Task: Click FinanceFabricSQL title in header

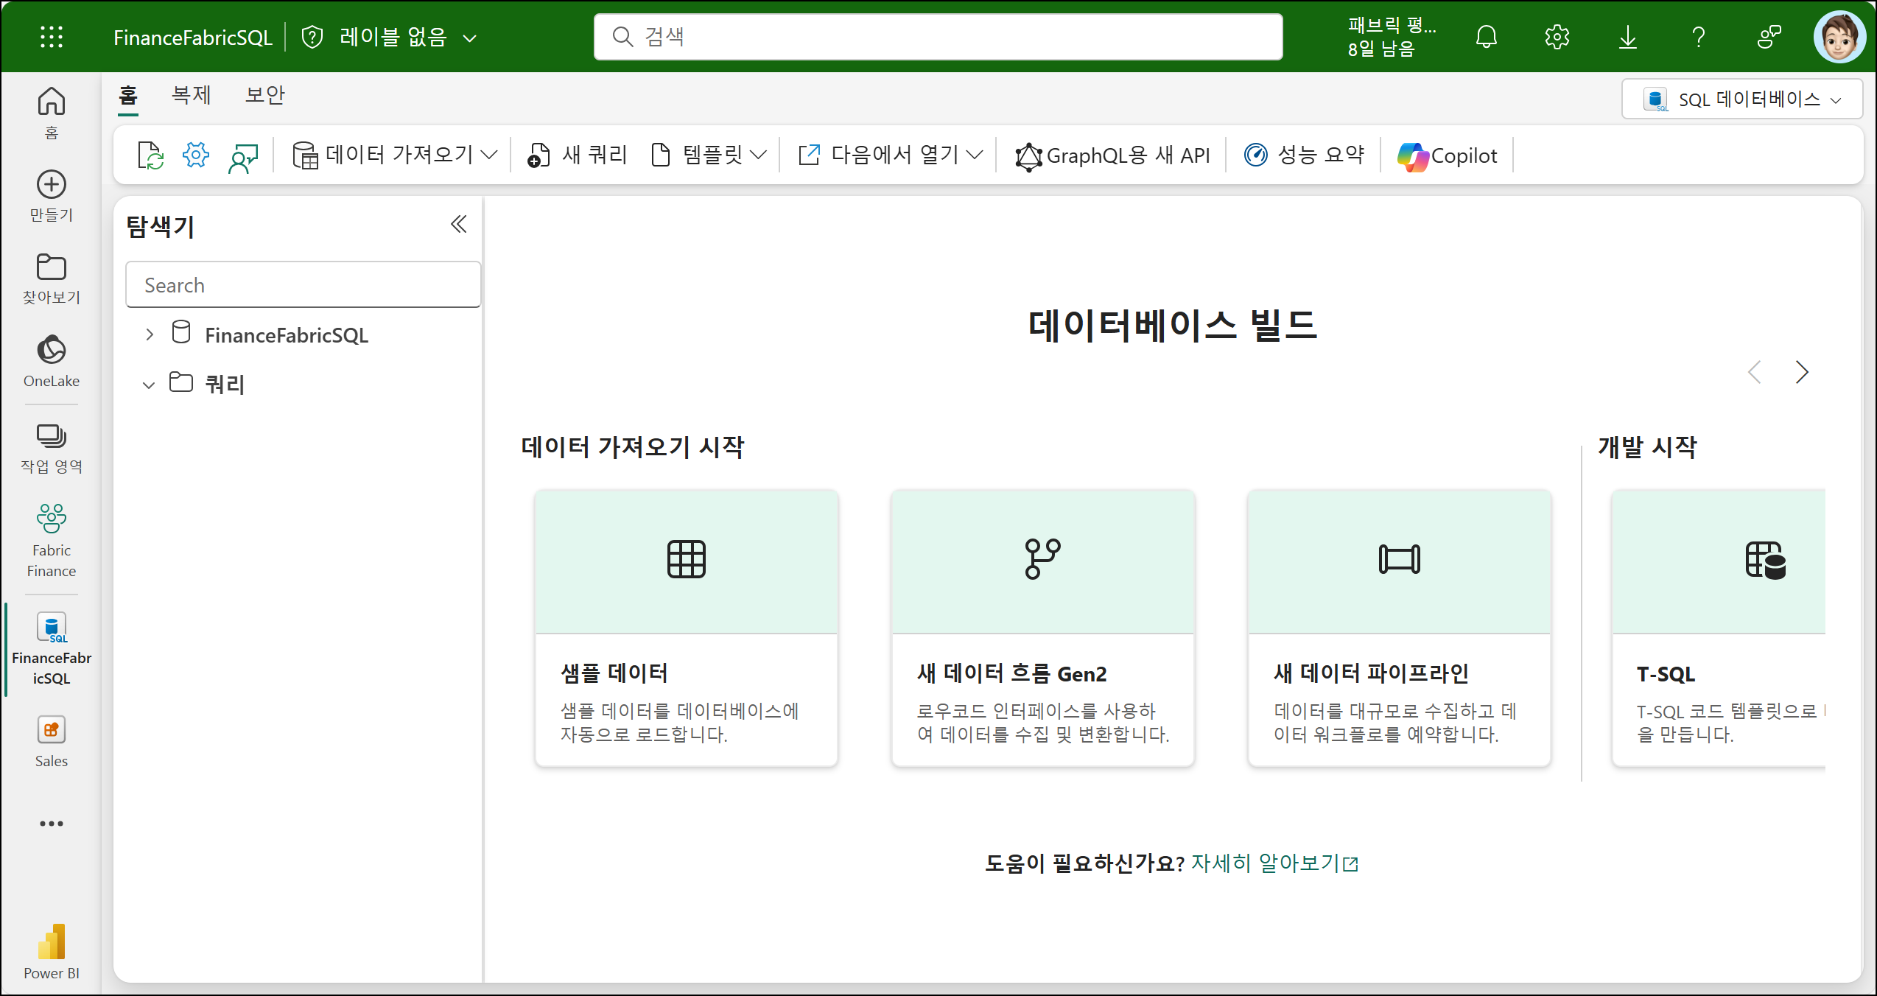Action: pos(193,38)
